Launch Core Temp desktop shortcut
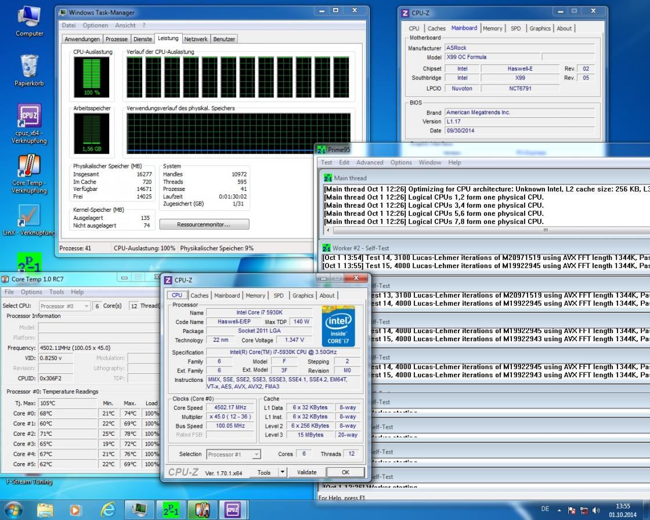Viewport: 650px width, 520px height. click(x=29, y=174)
